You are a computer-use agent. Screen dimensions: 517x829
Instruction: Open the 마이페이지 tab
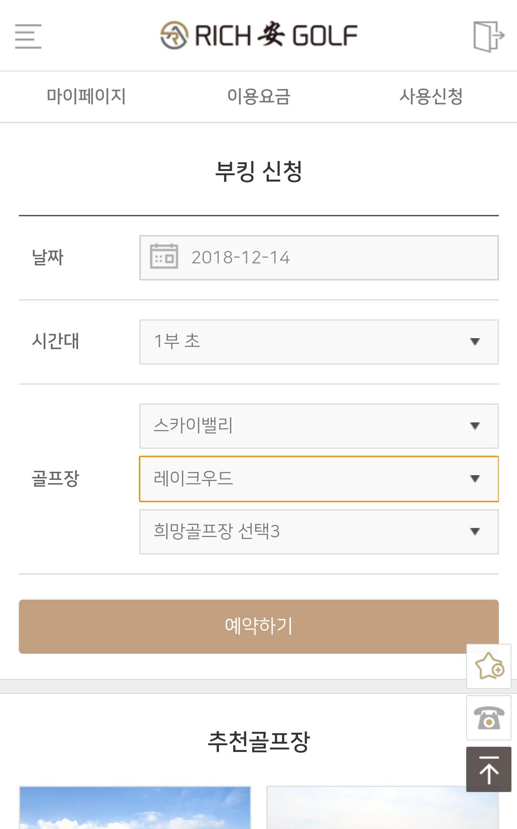pos(86,96)
